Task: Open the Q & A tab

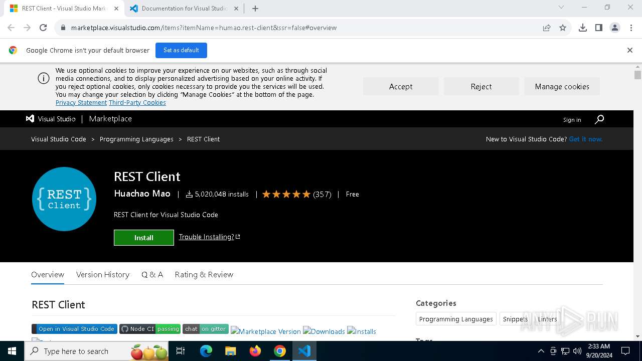Action: point(152,275)
